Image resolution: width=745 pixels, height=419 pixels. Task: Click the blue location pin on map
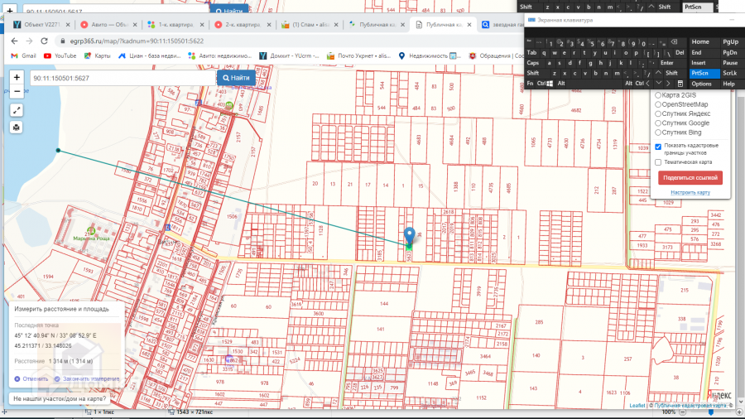(x=408, y=236)
